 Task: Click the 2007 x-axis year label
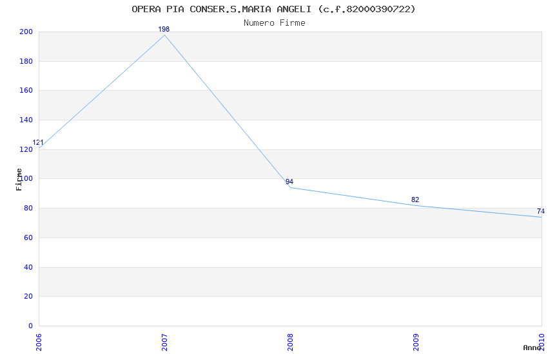(164, 342)
